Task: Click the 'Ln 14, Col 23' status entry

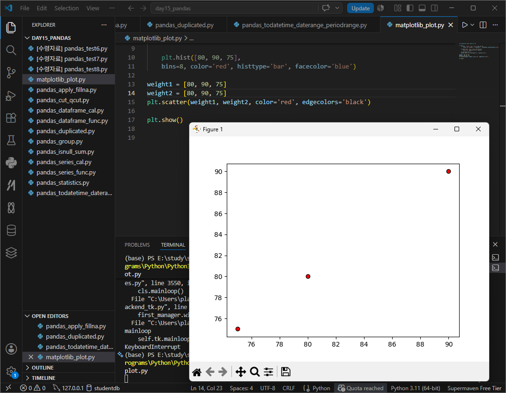Action: pos(207,388)
